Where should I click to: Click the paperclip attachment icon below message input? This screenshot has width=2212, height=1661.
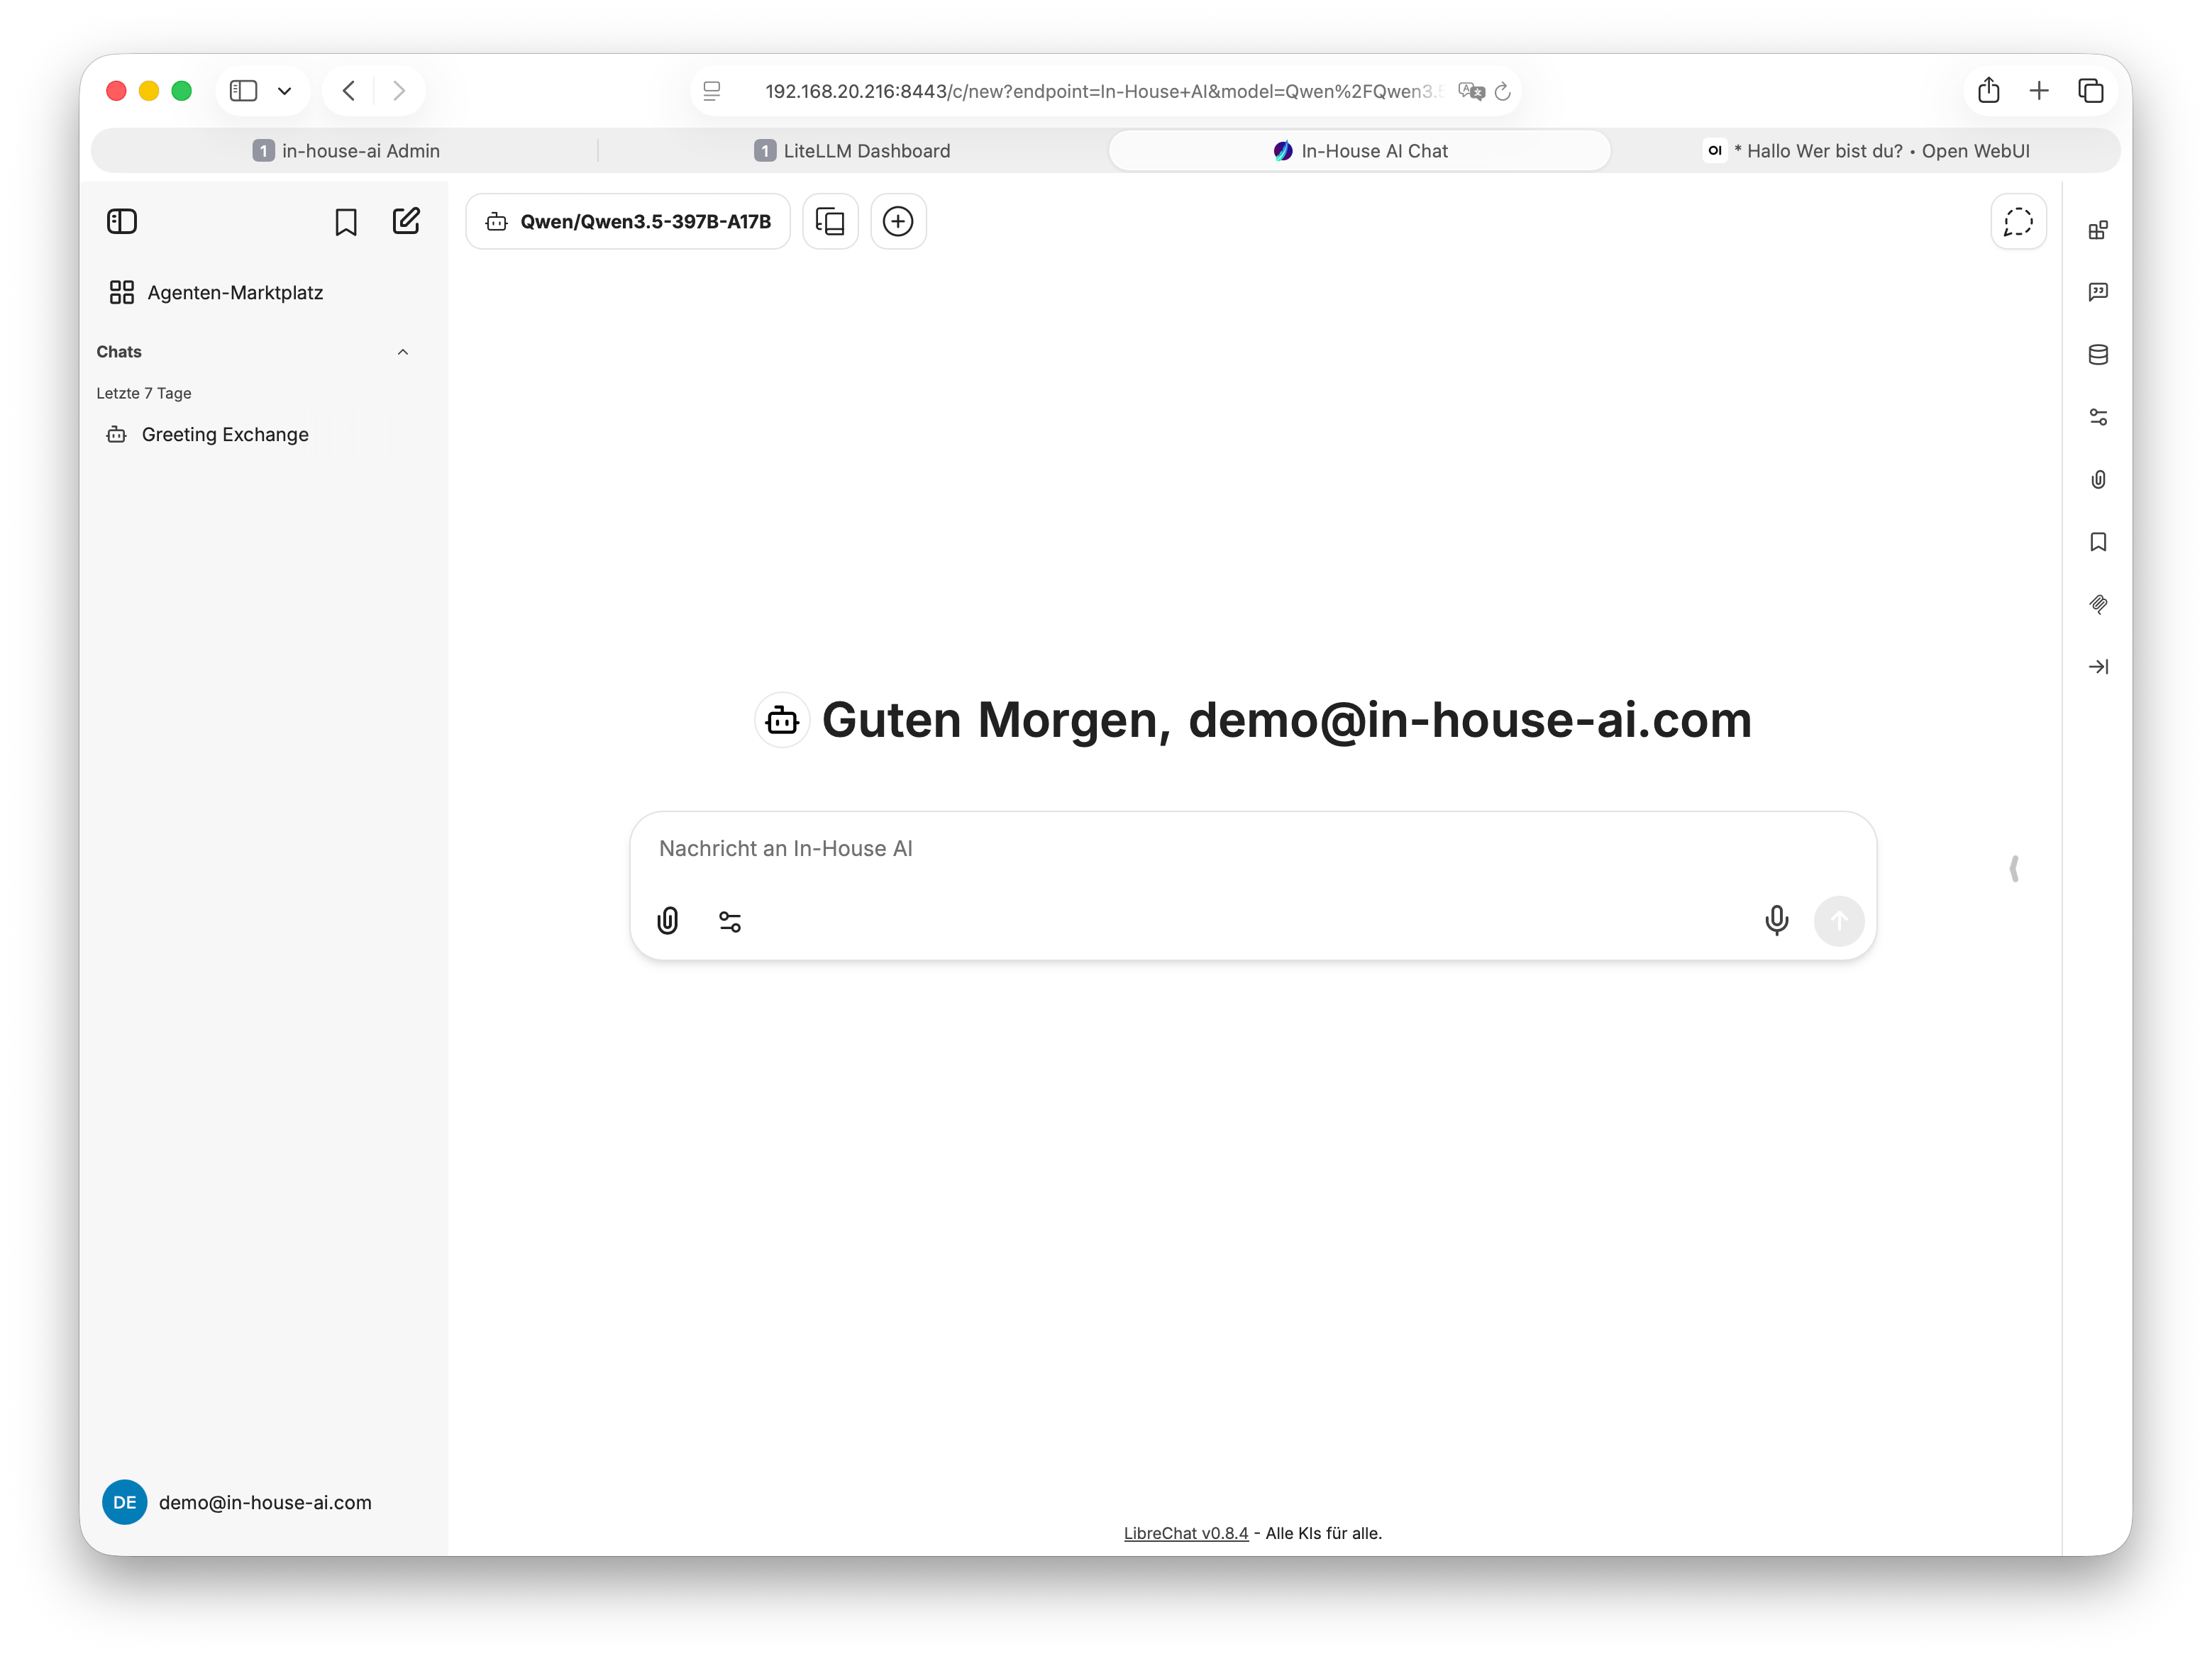point(668,920)
